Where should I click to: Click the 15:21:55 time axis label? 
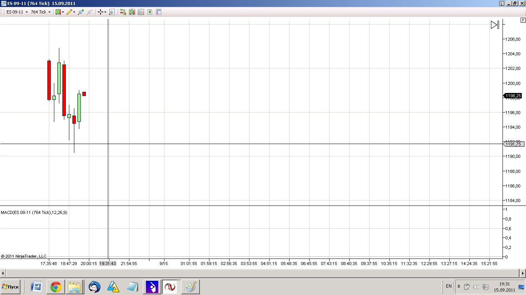pos(489,264)
